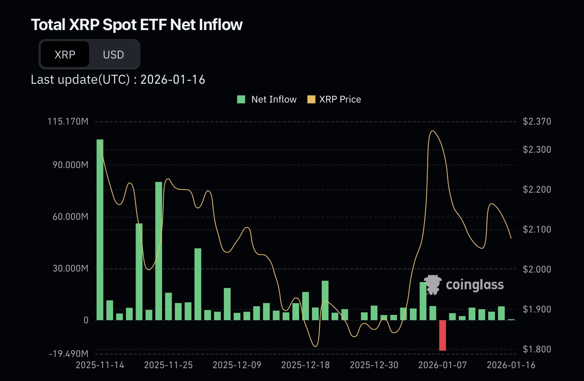Click the green bar on 2025-11-14

(x=99, y=228)
